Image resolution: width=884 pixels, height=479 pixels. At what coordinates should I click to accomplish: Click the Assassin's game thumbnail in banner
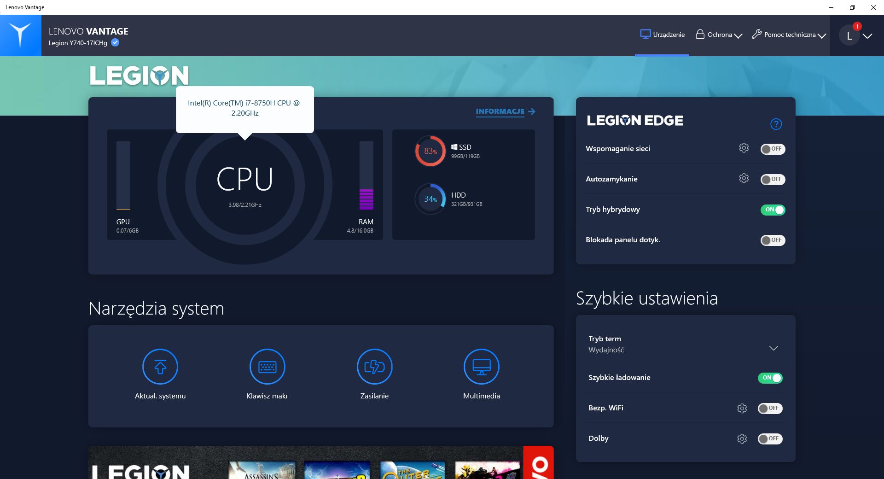pos(262,470)
